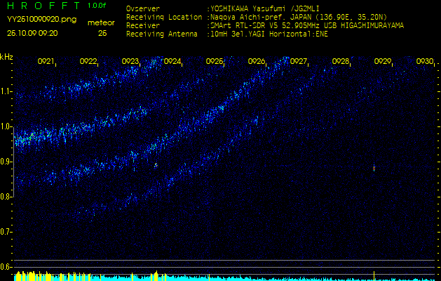The width and height of the screenshot is (441, 281).
Task: Select the 0930 time marker
Action: pos(424,62)
